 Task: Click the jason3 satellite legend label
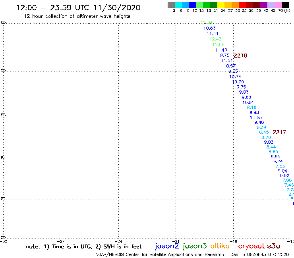(x=195, y=246)
